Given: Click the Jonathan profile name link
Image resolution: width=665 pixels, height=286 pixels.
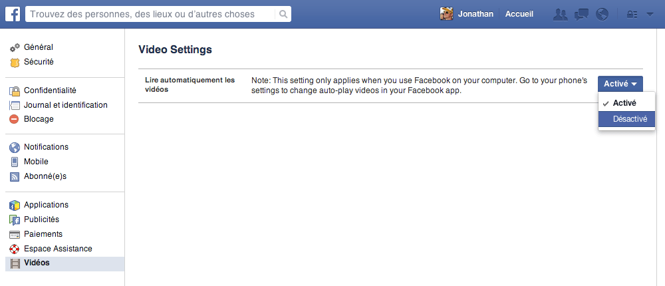Looking at the screenshot, I should point(475,14).
